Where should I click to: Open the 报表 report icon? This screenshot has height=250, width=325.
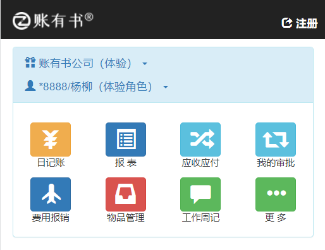(x=126, y=140)
